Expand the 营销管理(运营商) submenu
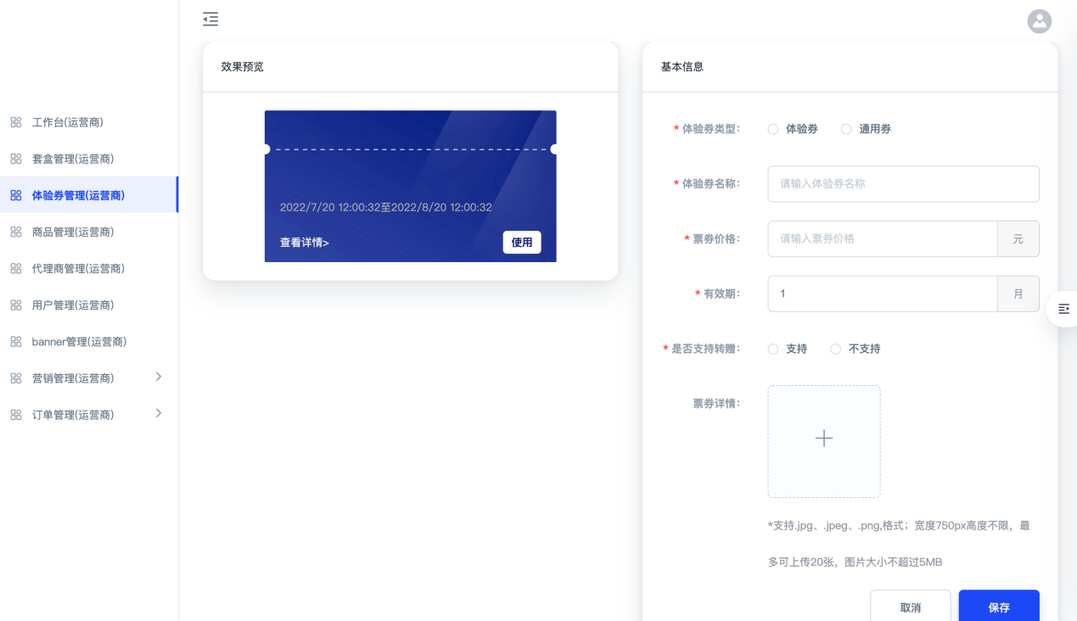Screen dimensions: 1077x621 point(158,377)
